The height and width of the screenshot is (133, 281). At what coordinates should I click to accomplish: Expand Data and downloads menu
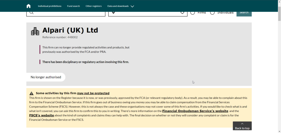tap(121, 6)
